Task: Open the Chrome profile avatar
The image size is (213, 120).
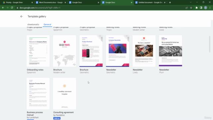Action: 206,8
